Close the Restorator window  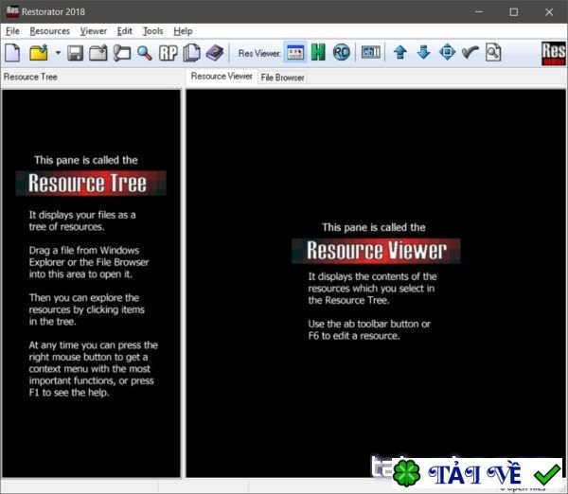[549, 12]
